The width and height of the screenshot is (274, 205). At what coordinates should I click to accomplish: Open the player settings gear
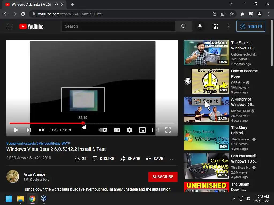tap(130, 130)
